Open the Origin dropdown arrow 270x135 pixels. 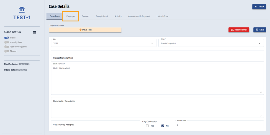point(259,43)
